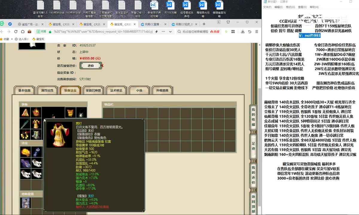Expand the ··· more actions menu in the toolbar
359x215 pixels.
(163, 32)
